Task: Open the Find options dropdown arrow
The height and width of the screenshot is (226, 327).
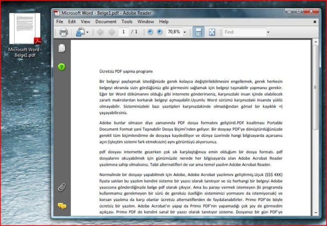Action: pyautogui.click(x=268, y=32)
